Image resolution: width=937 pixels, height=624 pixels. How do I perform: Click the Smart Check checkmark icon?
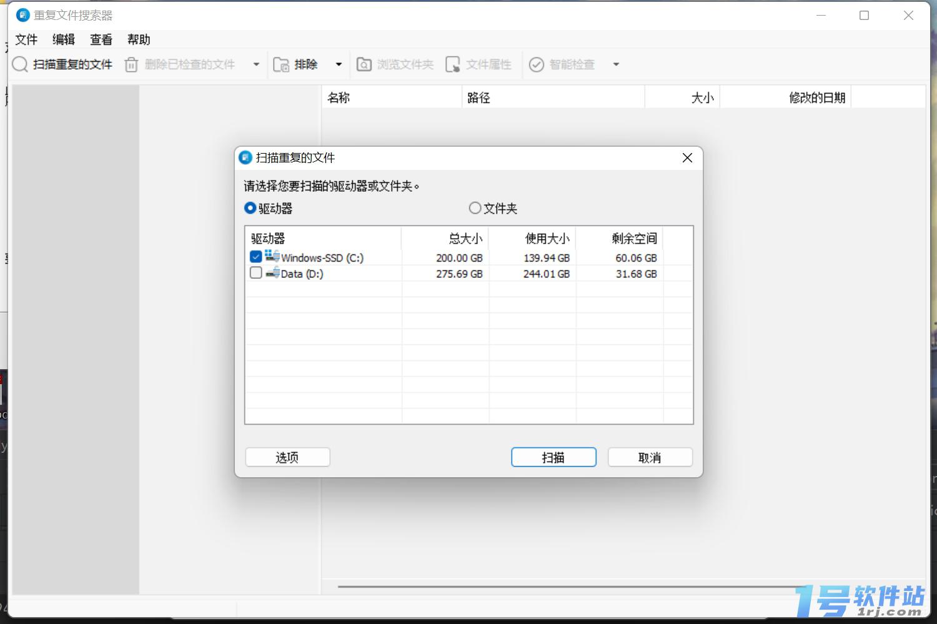(537, 64)
